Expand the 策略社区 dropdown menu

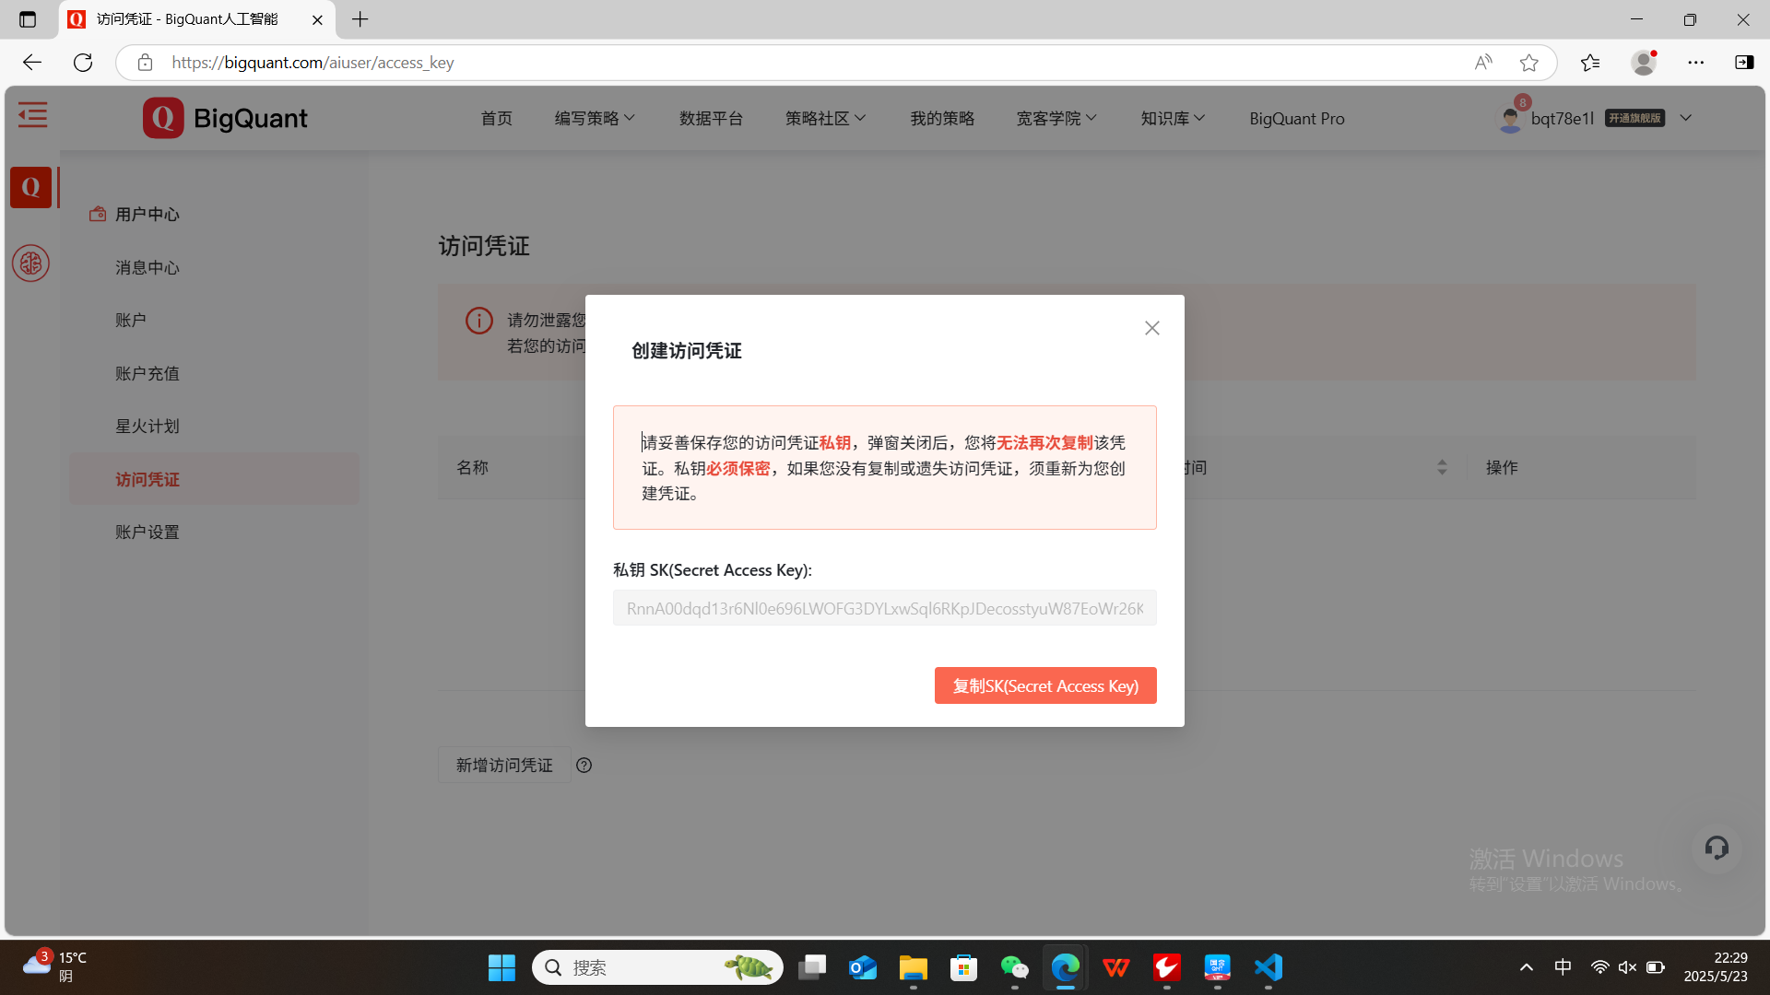point(825,119)
